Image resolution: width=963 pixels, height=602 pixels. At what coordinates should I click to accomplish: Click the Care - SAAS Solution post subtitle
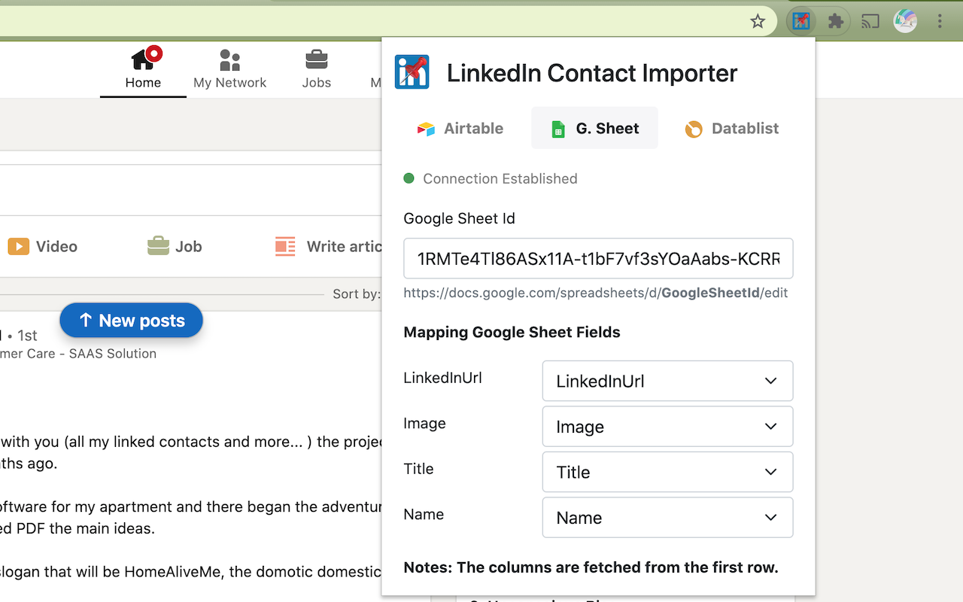click(78, 354)
